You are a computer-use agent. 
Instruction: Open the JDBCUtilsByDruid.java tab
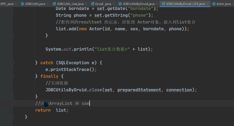(138, 4)
